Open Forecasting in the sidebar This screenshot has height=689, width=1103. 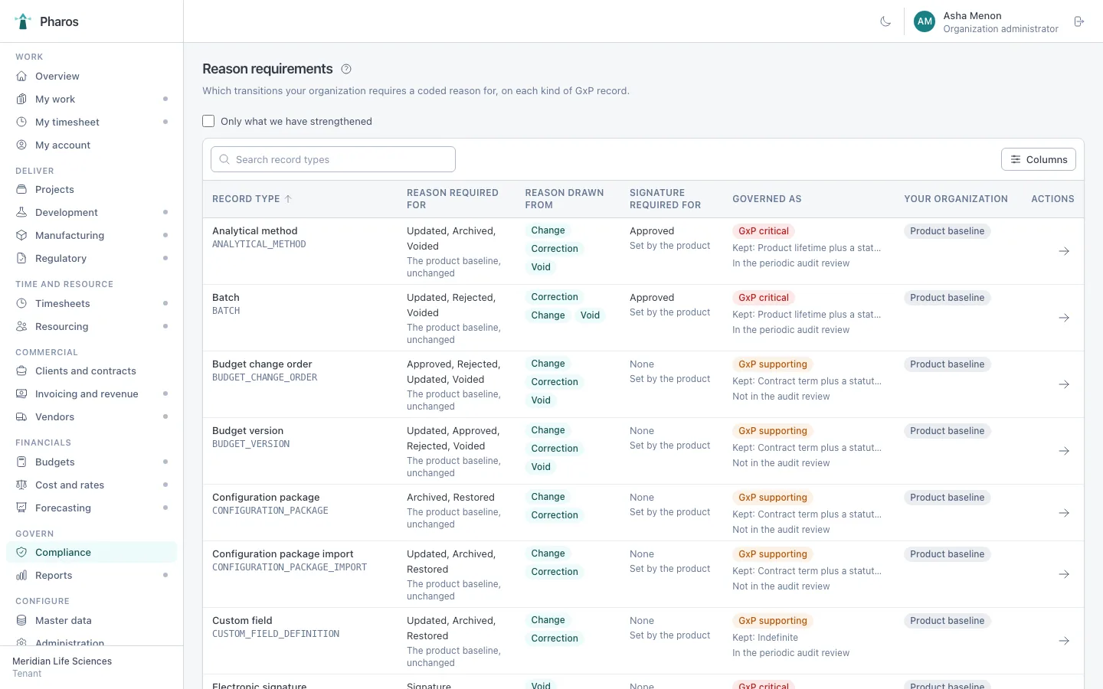pos(91,508)
